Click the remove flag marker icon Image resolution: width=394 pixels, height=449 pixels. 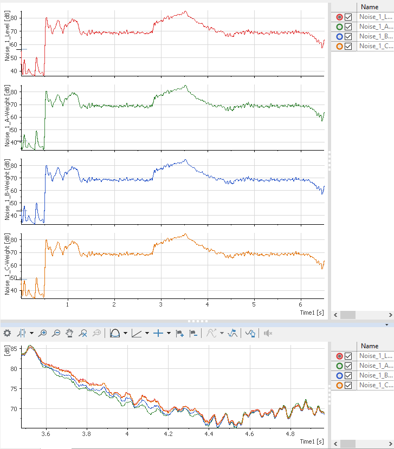tap(193, 333)
